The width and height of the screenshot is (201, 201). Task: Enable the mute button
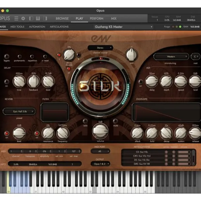pos(115,121)
